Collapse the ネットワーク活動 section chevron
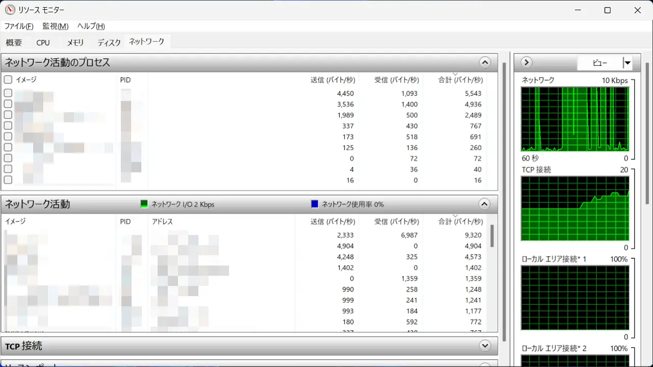 [x=485, y=204]
